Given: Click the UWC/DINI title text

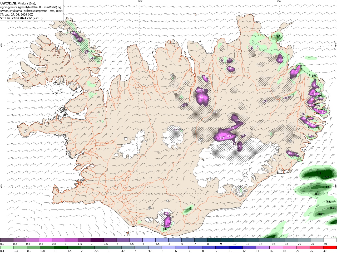Looking at the screenshot, I should pos(8,3).
